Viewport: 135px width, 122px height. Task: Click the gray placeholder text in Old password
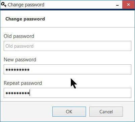(x=19, y=46)
